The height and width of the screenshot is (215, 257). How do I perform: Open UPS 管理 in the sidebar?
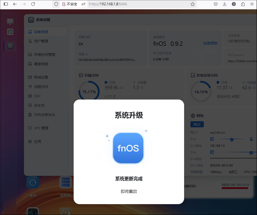coord(47,128)
